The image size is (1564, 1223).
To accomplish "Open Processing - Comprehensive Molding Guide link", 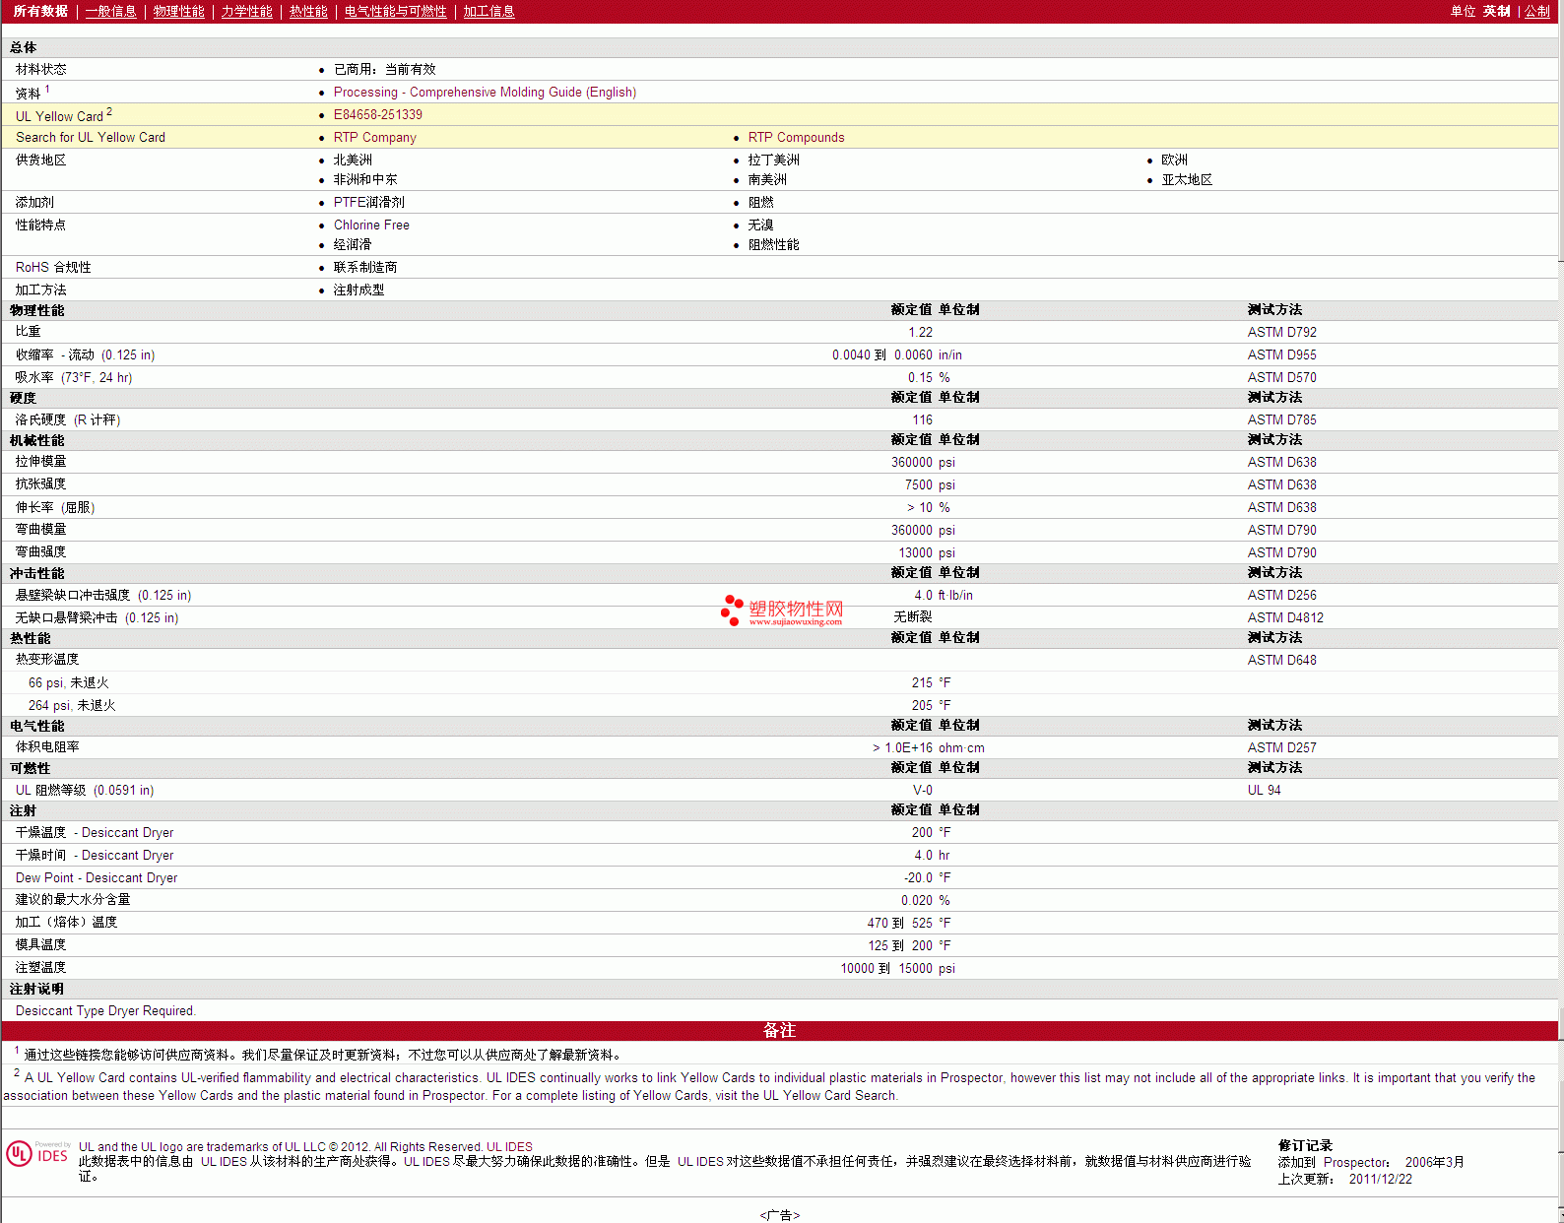I will 485,92.
